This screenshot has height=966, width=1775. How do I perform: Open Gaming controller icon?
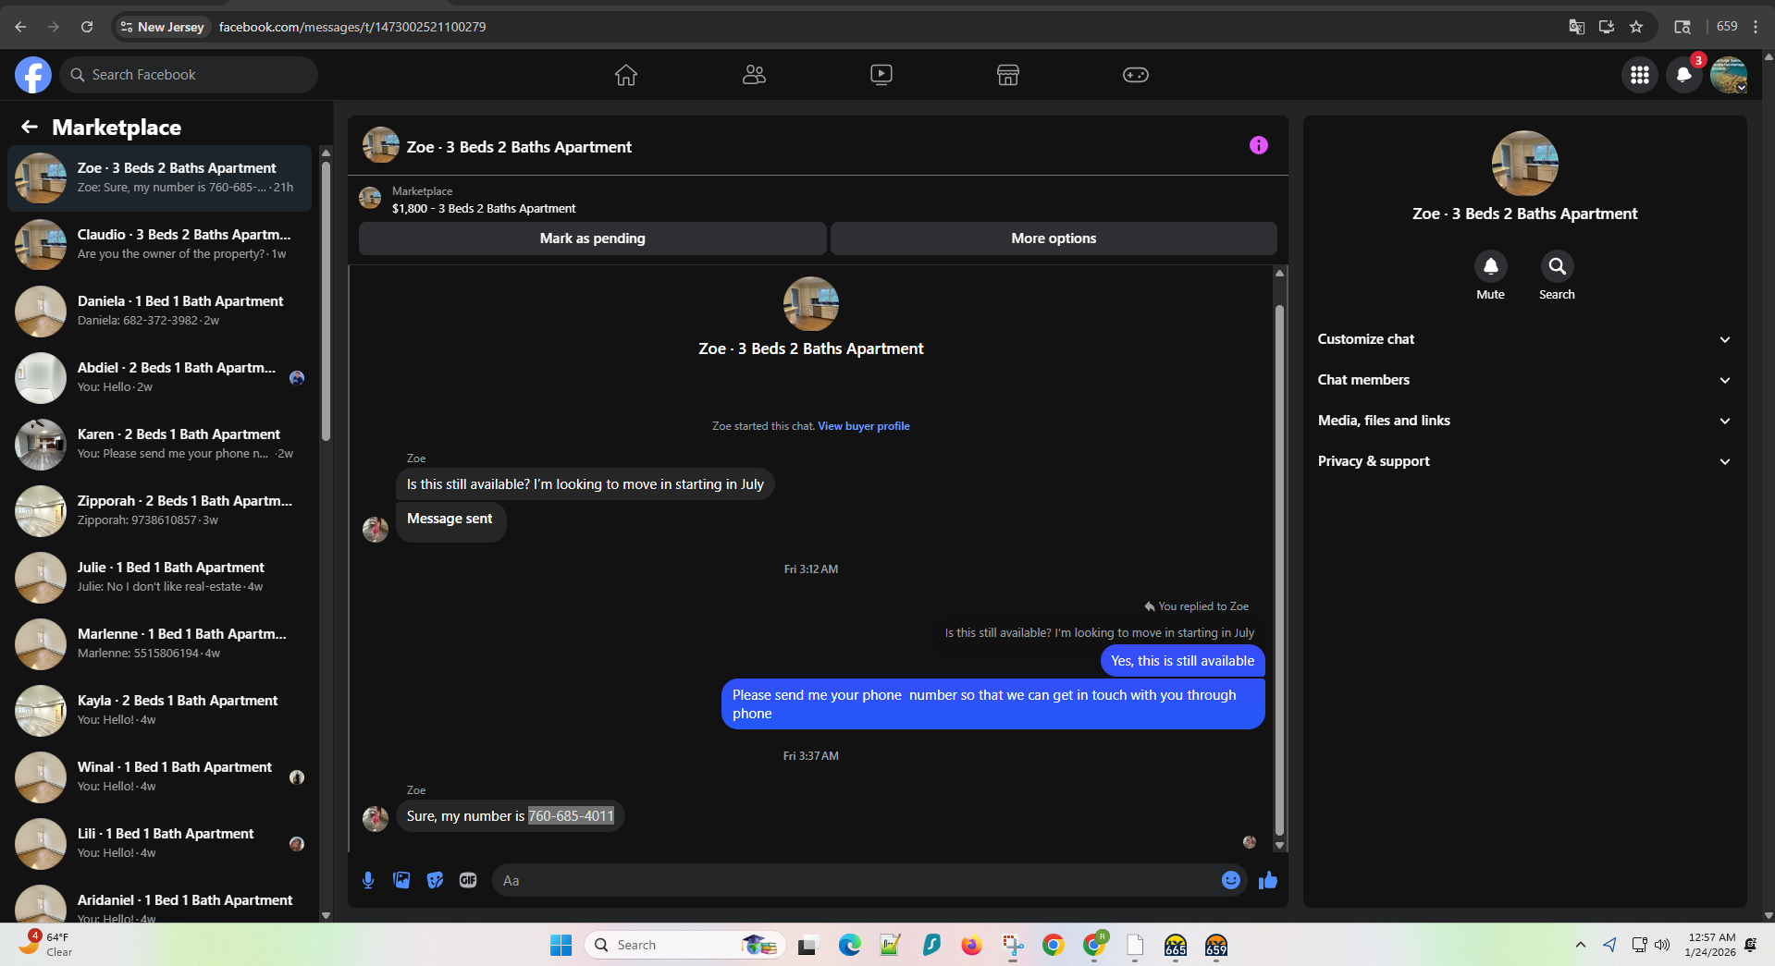pyautogui.click(x=1136, y=75)
